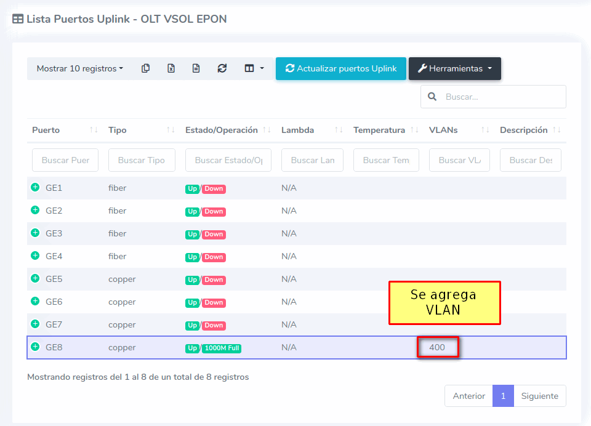591x426 pixels.
Task: Click the Estado/Operación filter input
Action: 228,160
